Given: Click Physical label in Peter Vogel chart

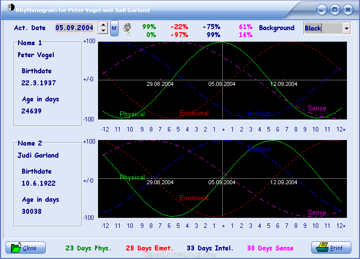Looking at the screenshot, I should point(132,114).
